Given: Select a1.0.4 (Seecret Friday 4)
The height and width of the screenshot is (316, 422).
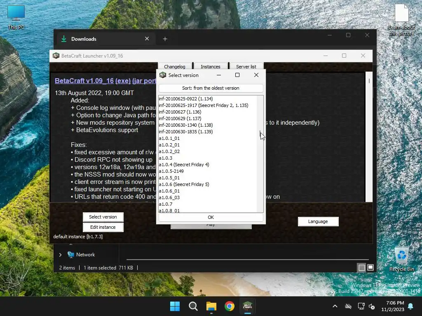Looking at the screenshot, I should 208,165.
